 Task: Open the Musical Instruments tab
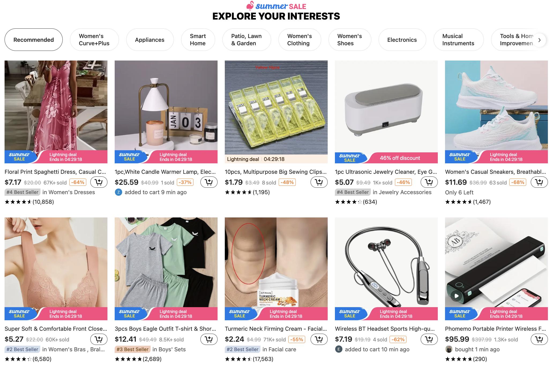click(x=458, y=40)
